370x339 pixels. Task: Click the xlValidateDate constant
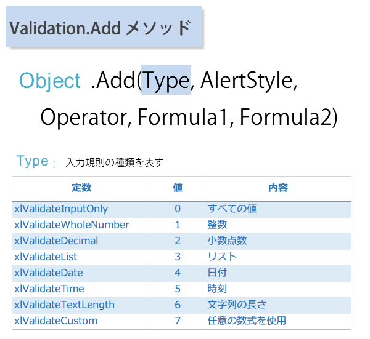48,273
